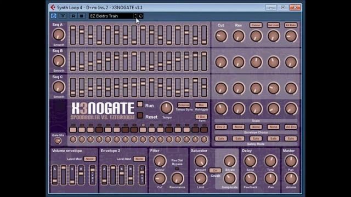Screen dimensions: 351x197
Task: Open Volume envelope Level Mod selector
Action: (x=90, y=159)
